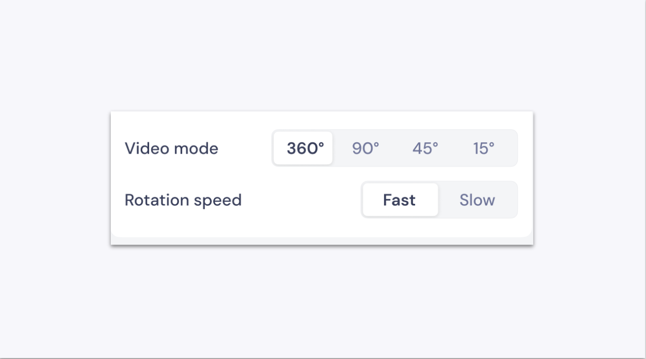This screenshot has height=359, width=646.
Task: Make the rotation go Slow
Action: 477,200
